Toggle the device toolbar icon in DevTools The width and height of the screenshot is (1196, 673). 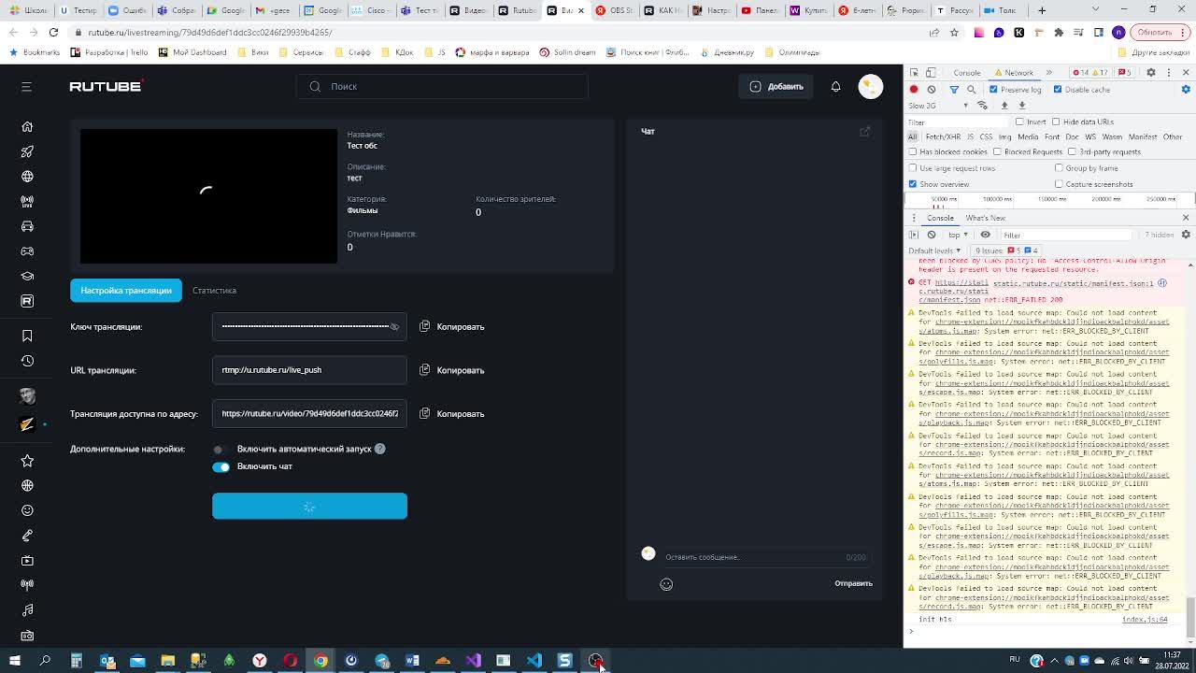[x=932, y=72]
